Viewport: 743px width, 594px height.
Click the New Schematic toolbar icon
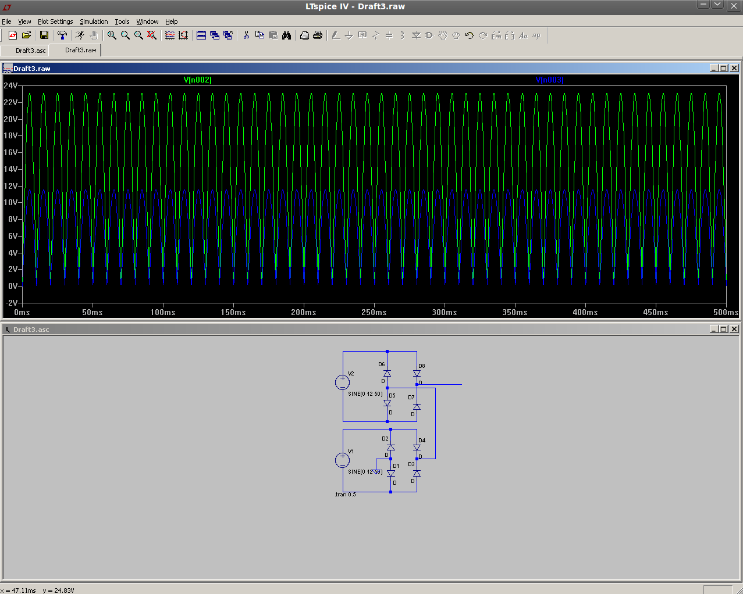pyautogui.click(x=12, y=35)
